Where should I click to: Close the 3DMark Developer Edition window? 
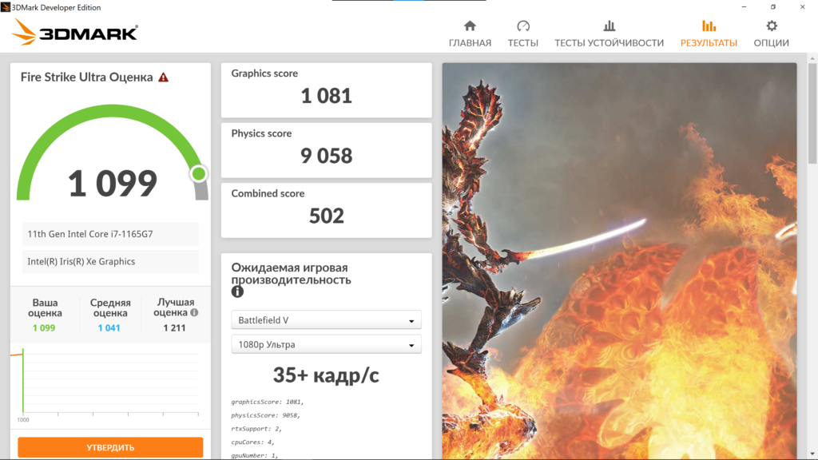coord(802,6)
